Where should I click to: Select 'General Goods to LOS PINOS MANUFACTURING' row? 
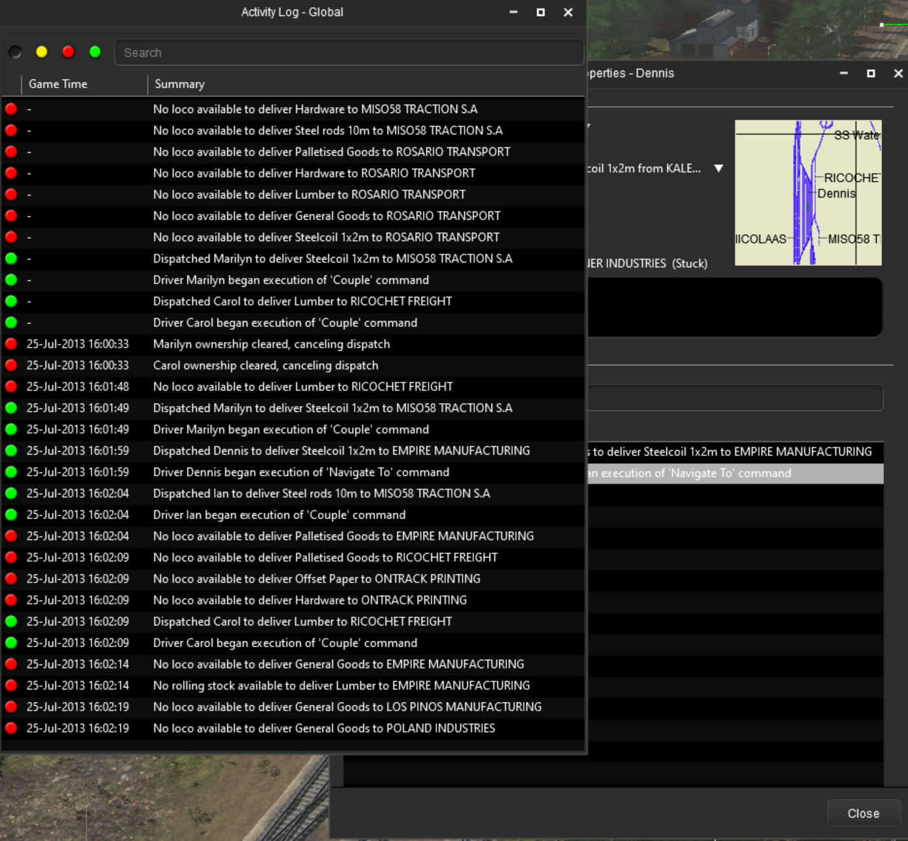click(x=293, y=707)
